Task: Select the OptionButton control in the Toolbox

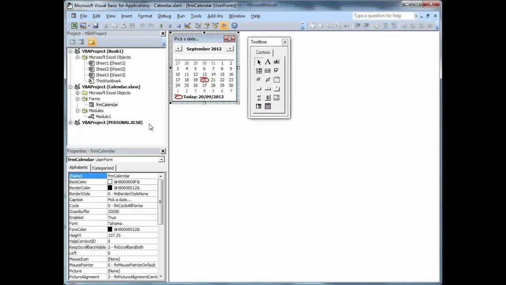Action: [259, 80]
